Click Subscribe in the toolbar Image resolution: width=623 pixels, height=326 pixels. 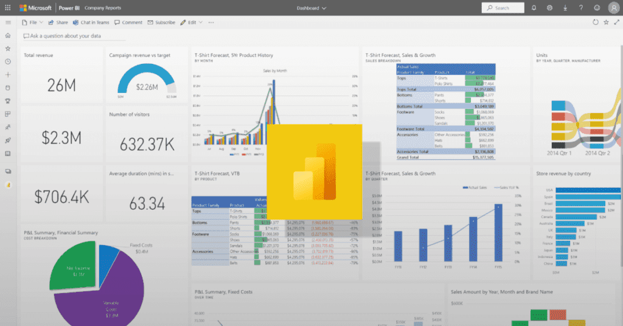(161, 23)
